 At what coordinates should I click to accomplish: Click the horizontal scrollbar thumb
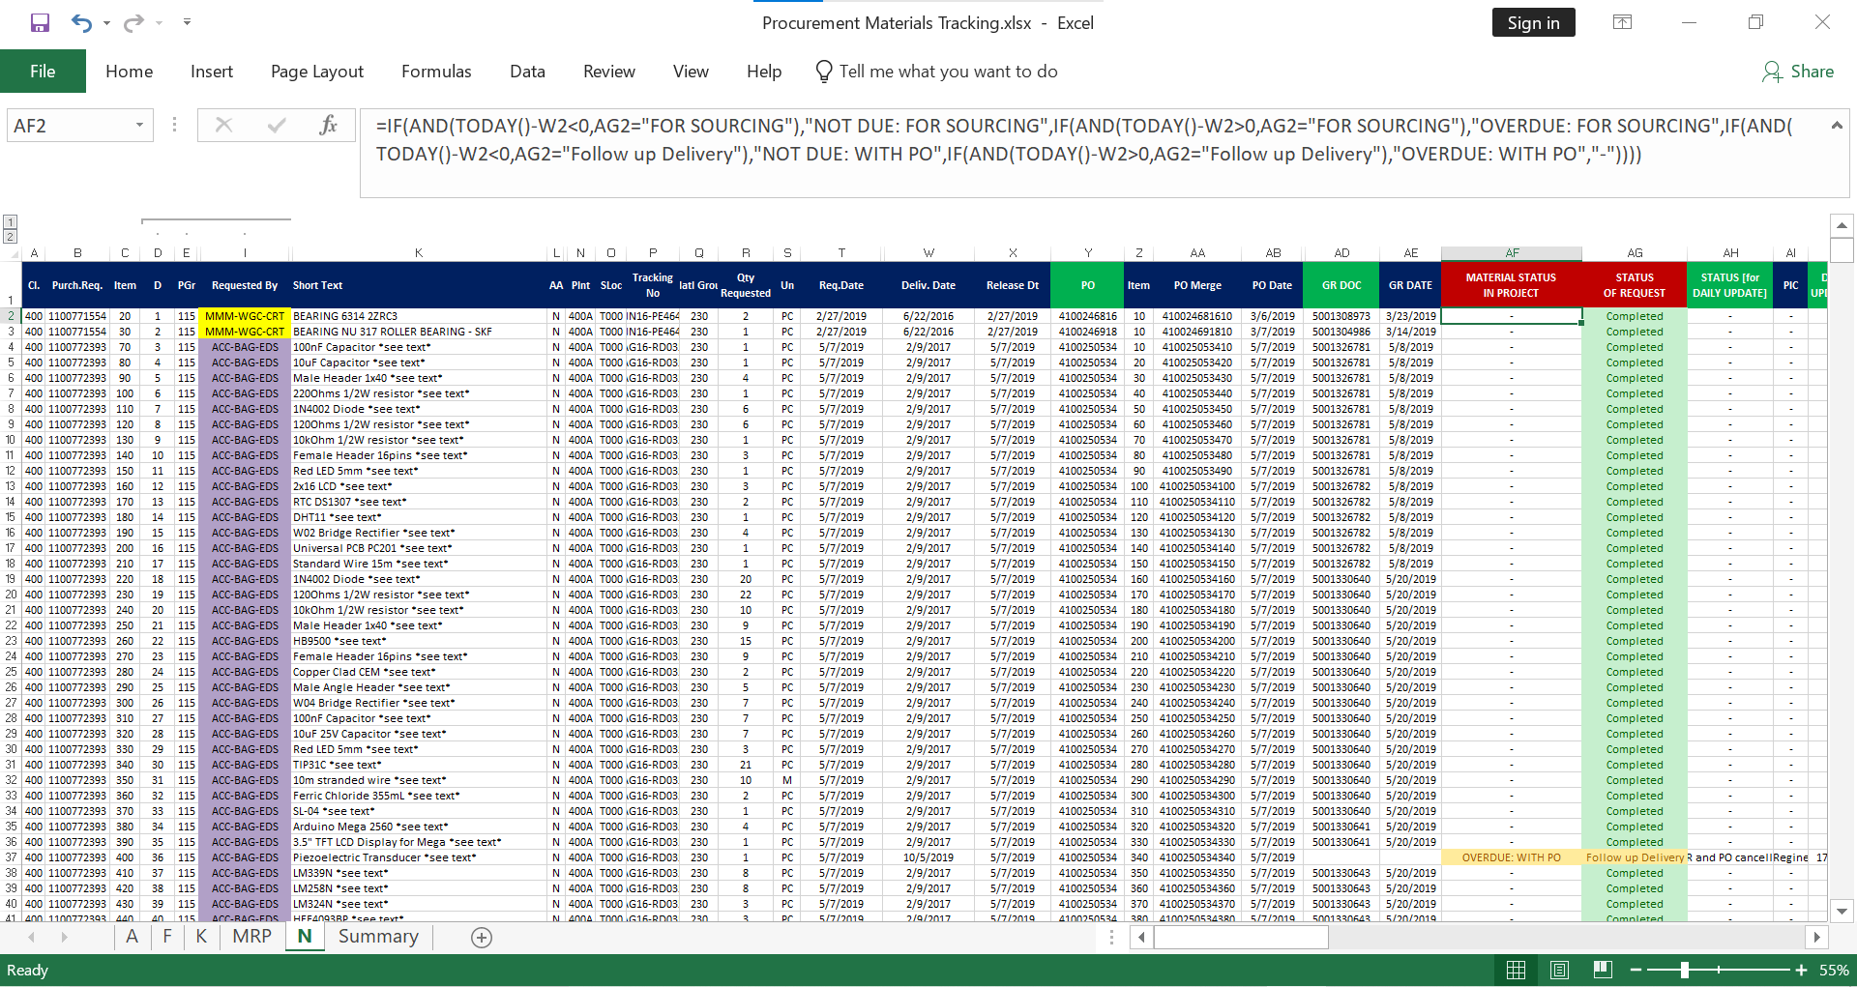click(1241, 937)
